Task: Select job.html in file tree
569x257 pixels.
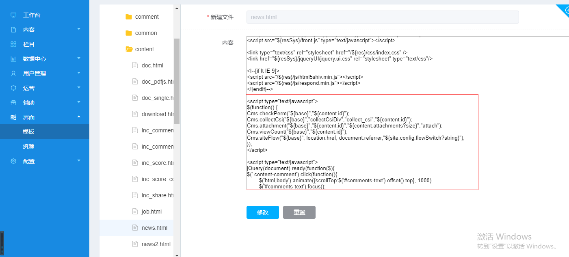Action: tap(151, 212)
